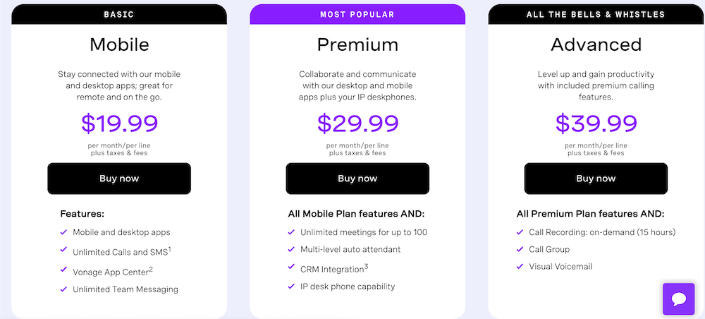The height and width of the screenshot is (319, 705).
Task: Click checkmark beside Multi-level auto attendant
Action: pos(291,249)
